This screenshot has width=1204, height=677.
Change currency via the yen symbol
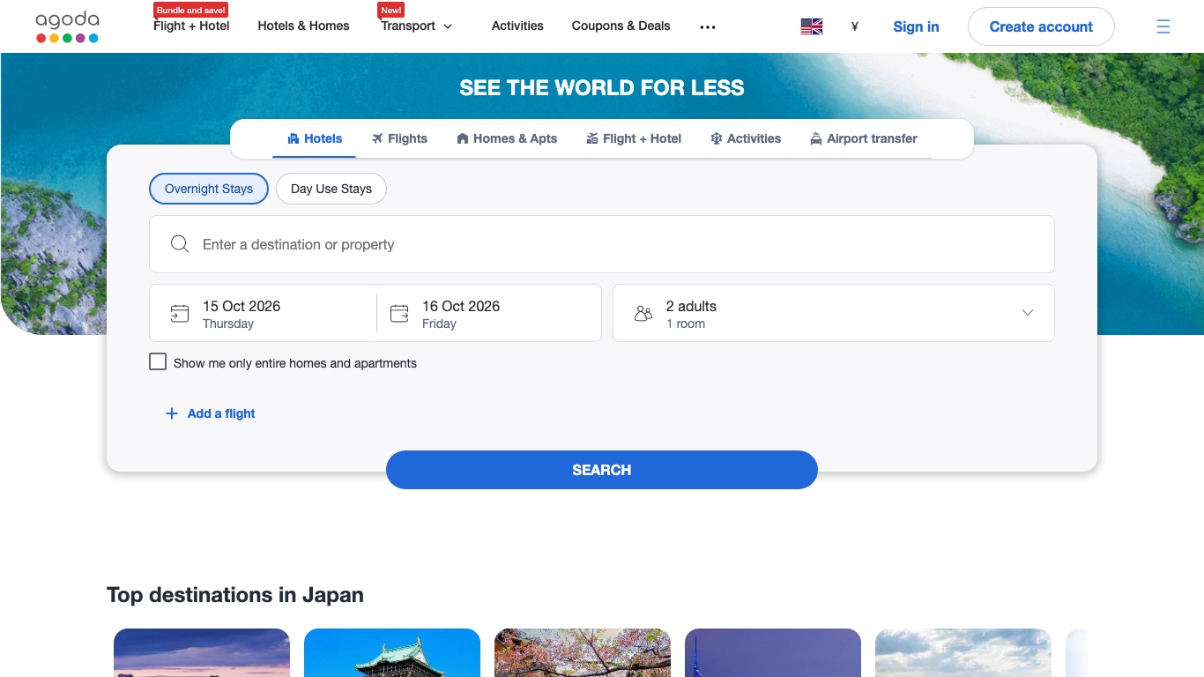[x=854, y=26]
